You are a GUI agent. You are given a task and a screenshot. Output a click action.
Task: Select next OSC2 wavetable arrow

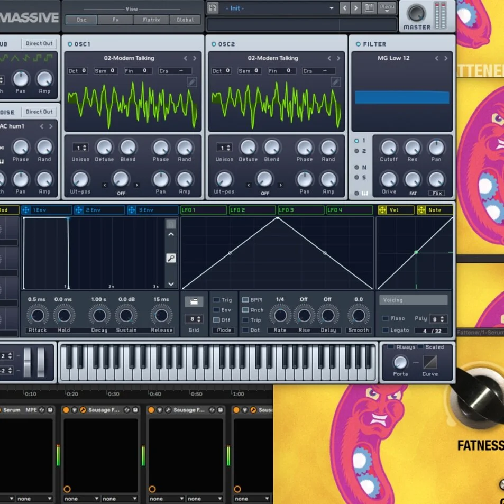click(338, 58)
